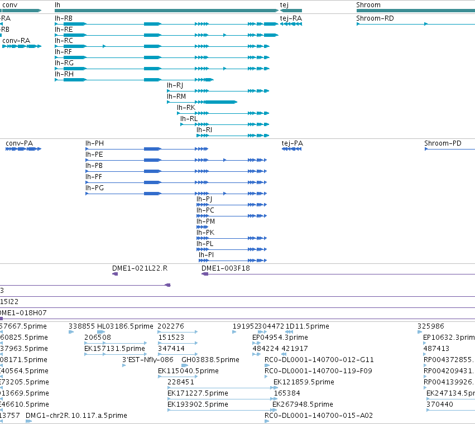Click the Ih-RH transcript label
This screenshot has width=475, height=424.
pos(64,74)
